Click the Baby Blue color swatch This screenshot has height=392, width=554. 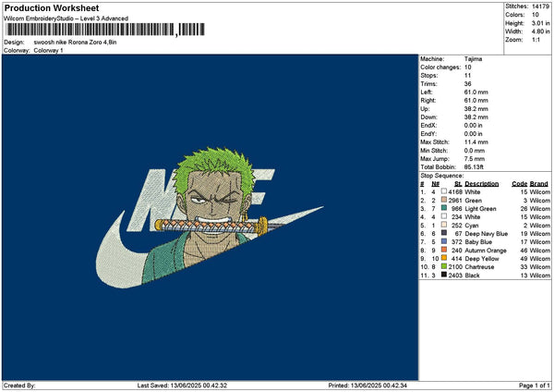tap(444, 241)
